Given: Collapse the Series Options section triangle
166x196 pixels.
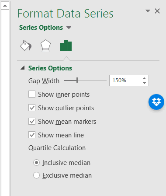Looking at the screenshot, I should pyautogui.click(x=23, y=68).
